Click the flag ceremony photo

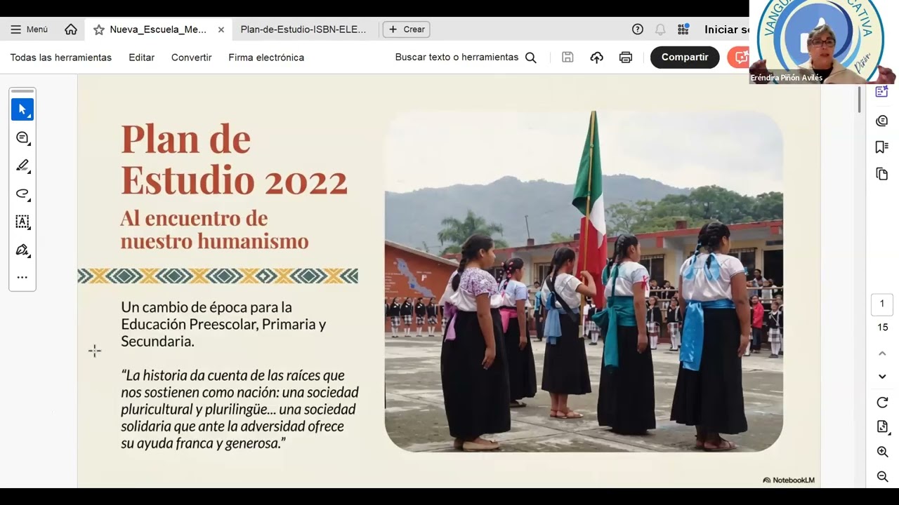pyautogui.click(x=584, y=281)
